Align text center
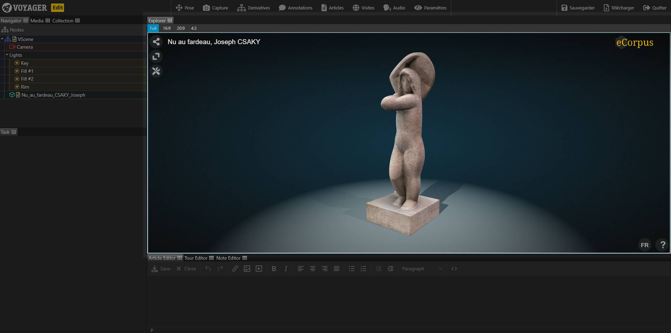The image size is (671, 333). (x=313, y=269)
